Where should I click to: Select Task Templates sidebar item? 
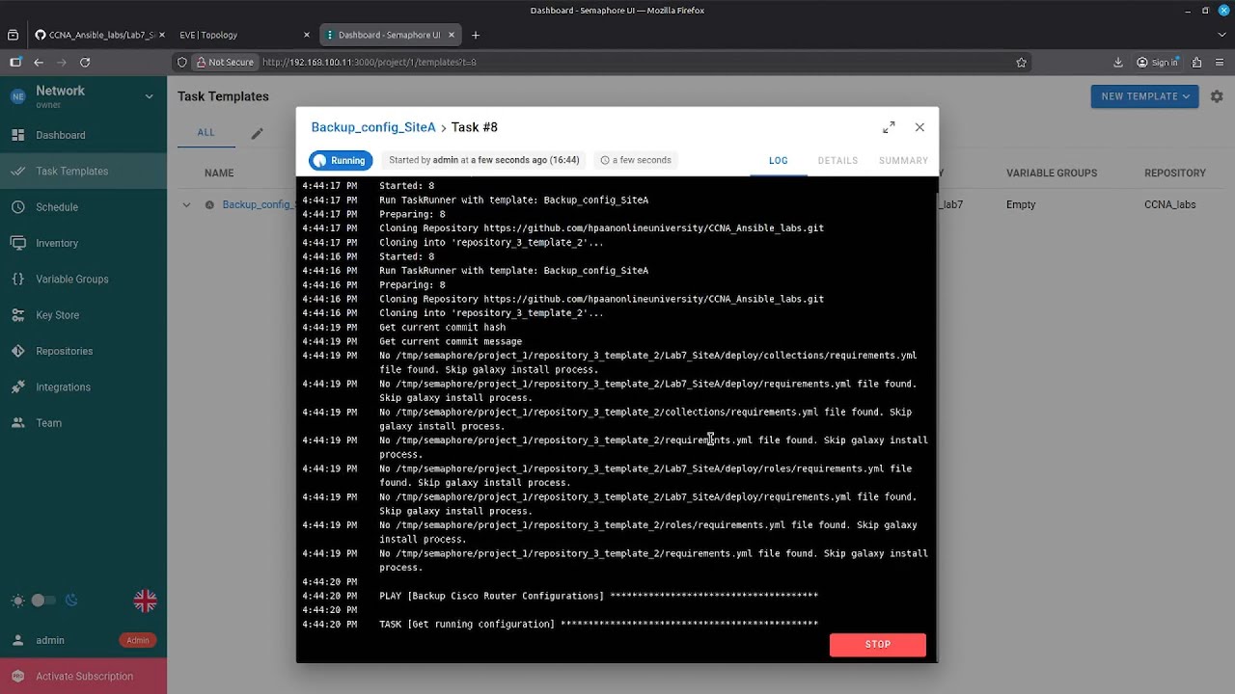point(83,172)
